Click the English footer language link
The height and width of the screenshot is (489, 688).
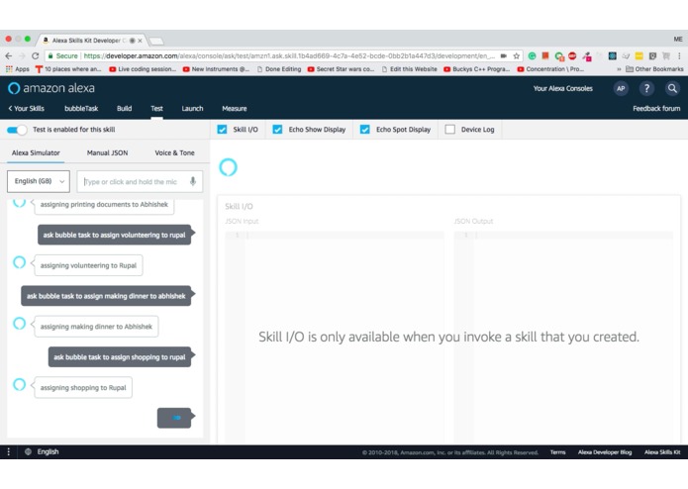coord(48,451)
